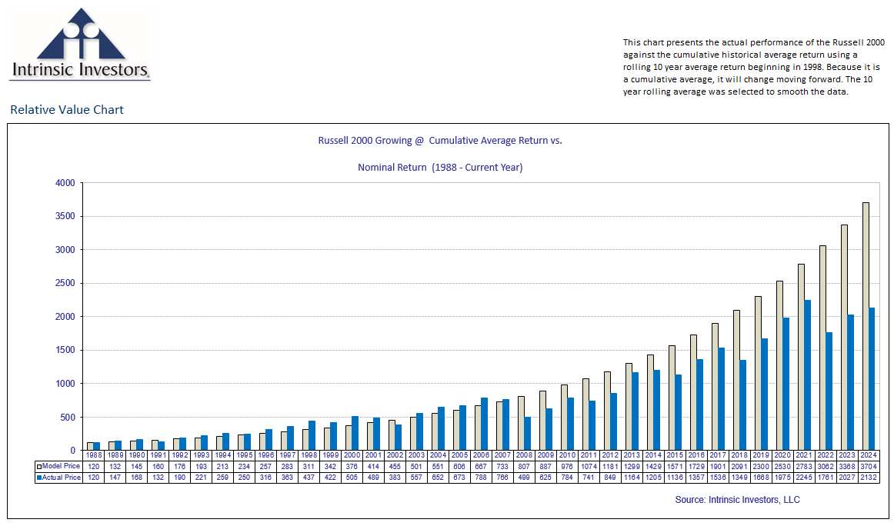Click the 3062 Model Price cell
The image size is (894, 526).
[826, 466]
